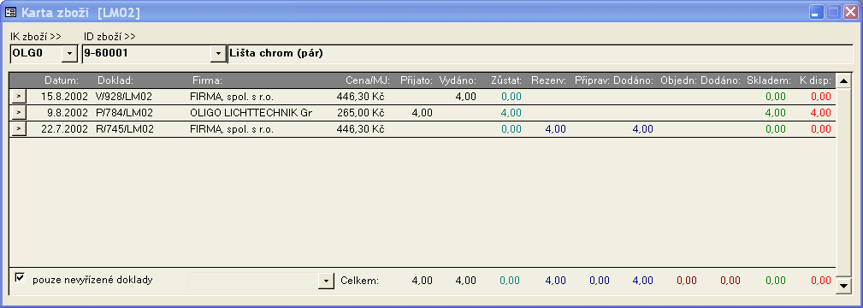
Task: Click the Přijato column header
Action: (417, 80)
